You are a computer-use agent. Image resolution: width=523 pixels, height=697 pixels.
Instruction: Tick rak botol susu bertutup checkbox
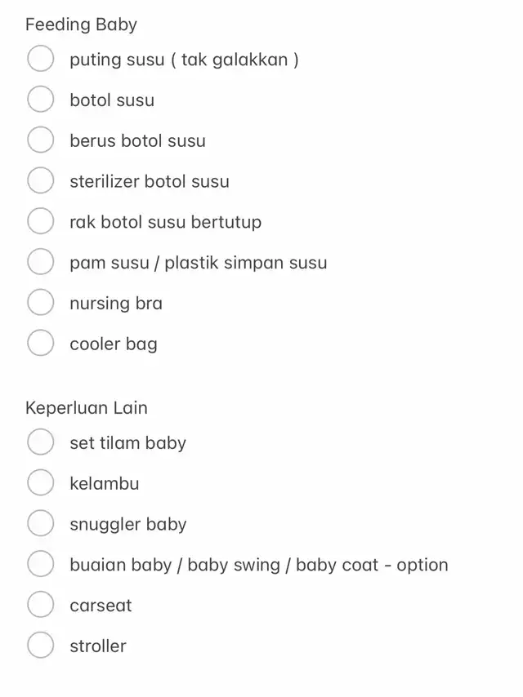point(41,220)
